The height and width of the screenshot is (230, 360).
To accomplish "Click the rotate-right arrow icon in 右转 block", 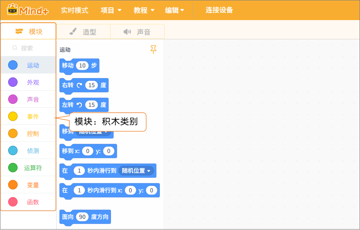I will (x=79, y=85).
